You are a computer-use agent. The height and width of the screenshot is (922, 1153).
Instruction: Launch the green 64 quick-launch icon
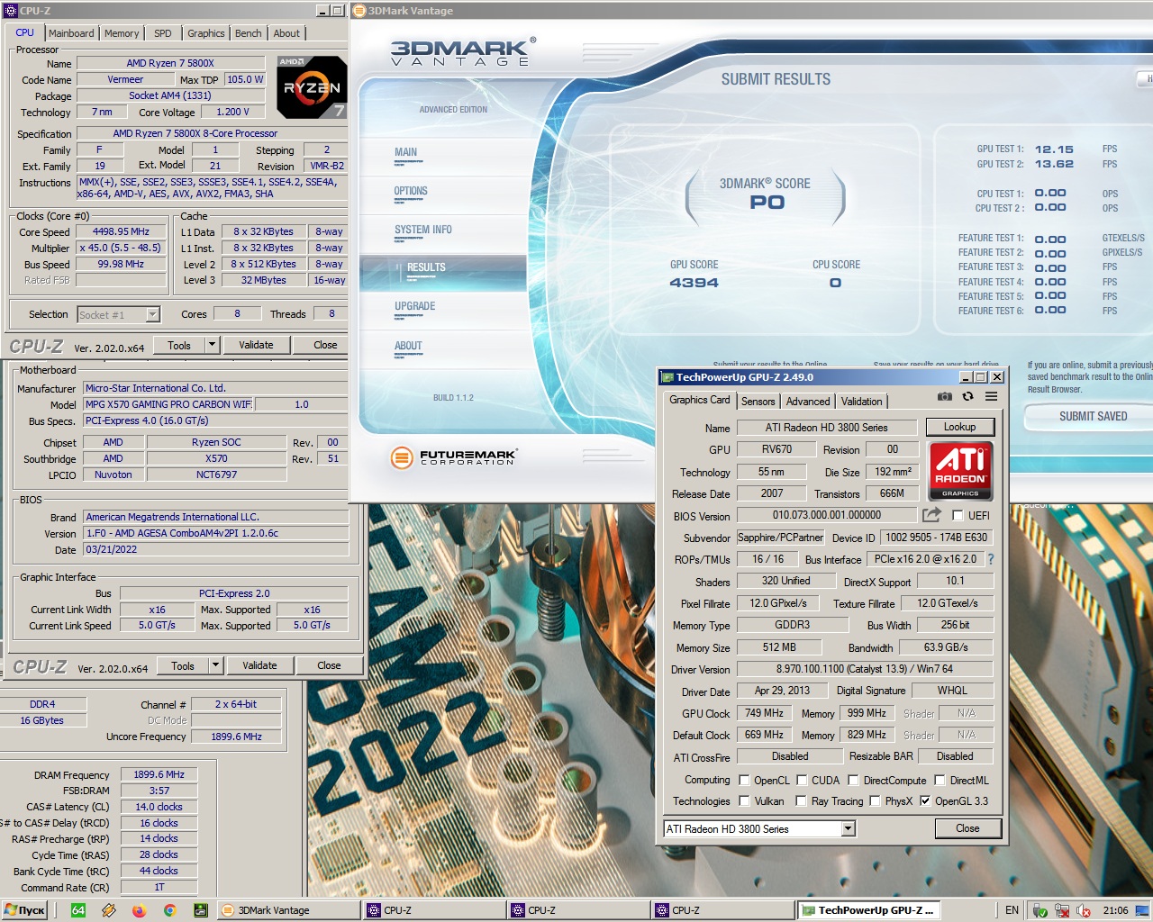point(78,910)
